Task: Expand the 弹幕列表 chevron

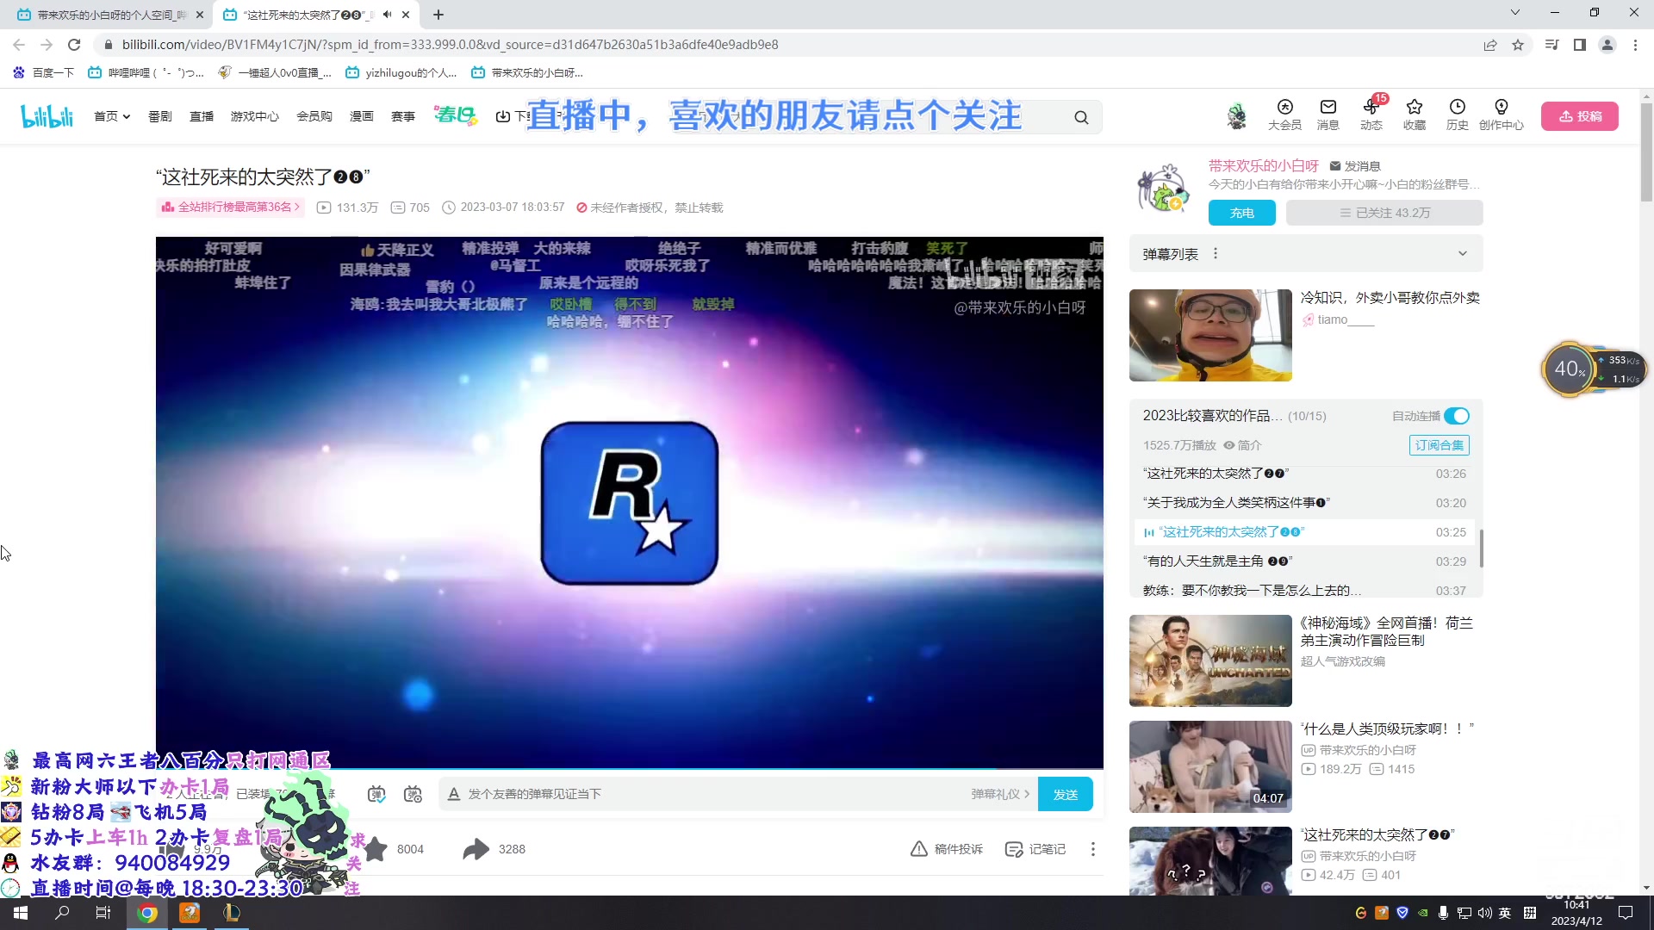Action: click(x=1462, y=254)
